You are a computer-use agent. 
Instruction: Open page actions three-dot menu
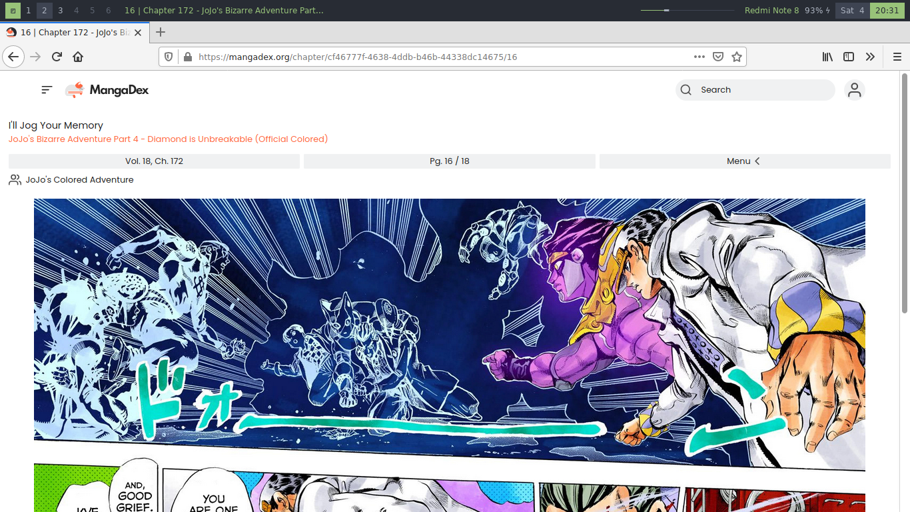click(699, 57)
